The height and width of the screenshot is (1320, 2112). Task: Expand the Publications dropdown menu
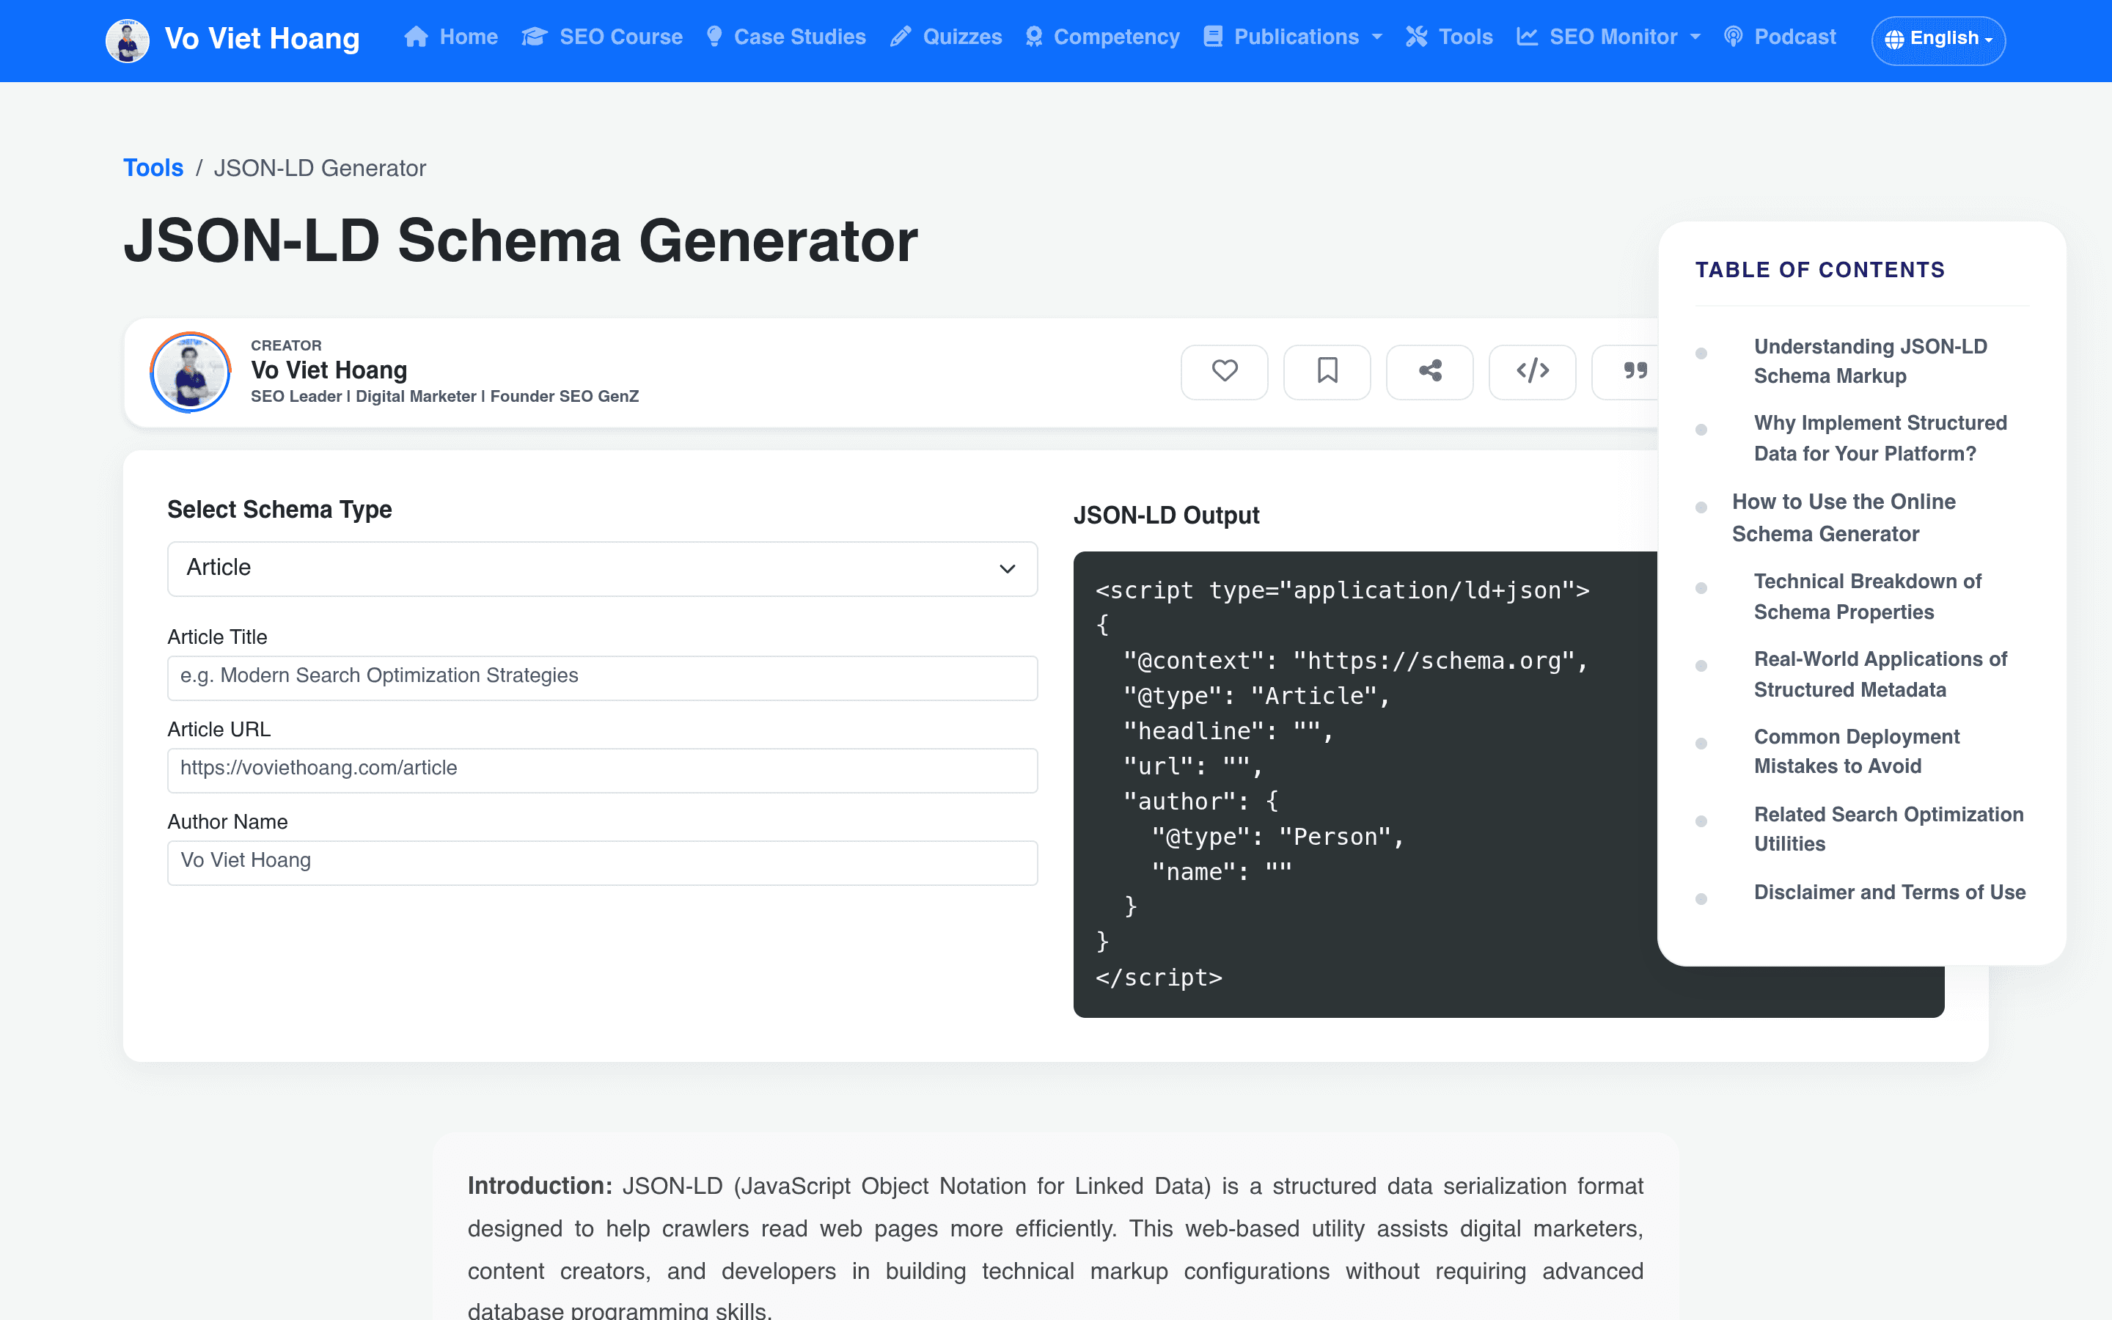pos(1377,37)
